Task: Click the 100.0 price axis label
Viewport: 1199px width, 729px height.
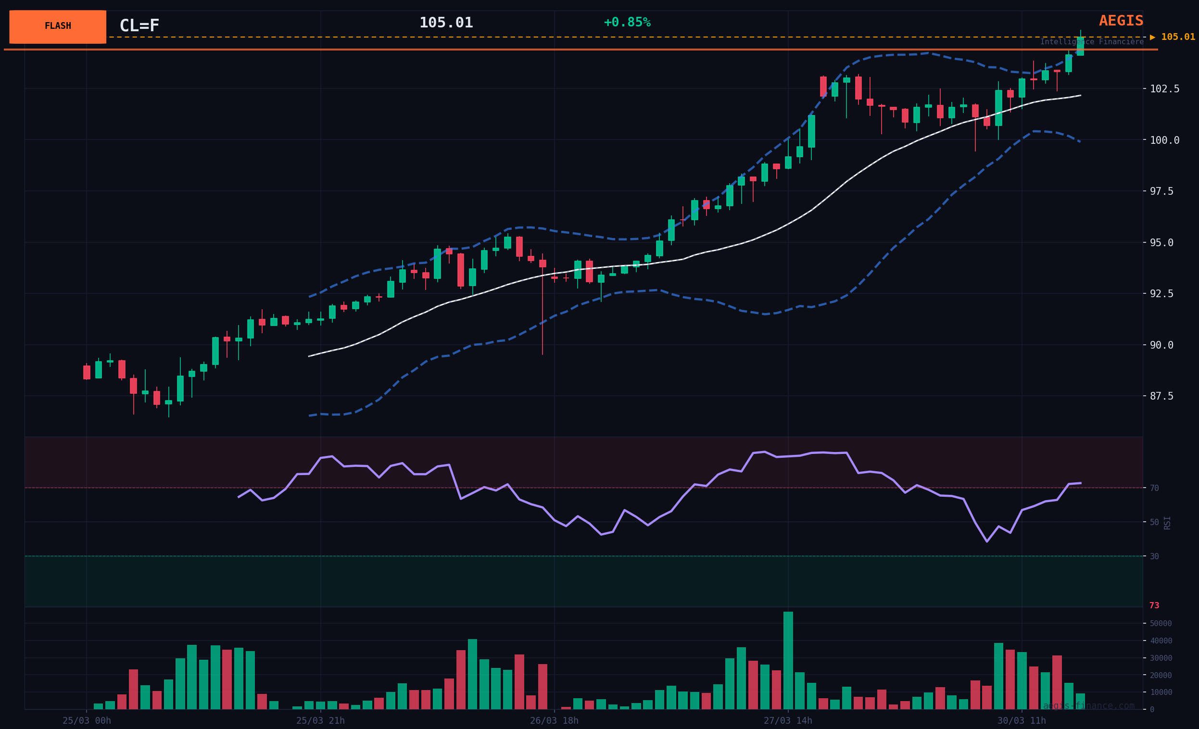Action: point(1164,140)
